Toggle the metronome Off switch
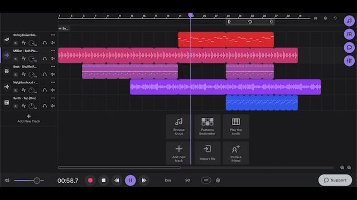Viewport: 357px width, 200px height. (x=206, y=180)
